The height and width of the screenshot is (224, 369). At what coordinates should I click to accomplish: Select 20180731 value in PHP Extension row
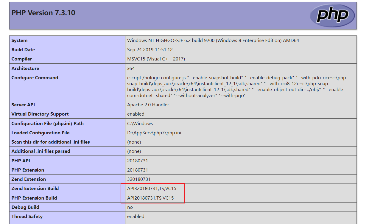coord(138,170)
